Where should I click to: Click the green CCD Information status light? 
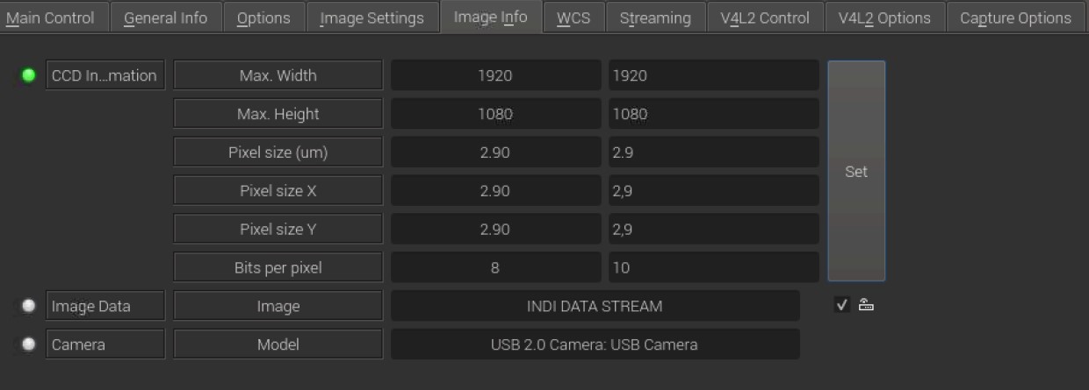29,75
